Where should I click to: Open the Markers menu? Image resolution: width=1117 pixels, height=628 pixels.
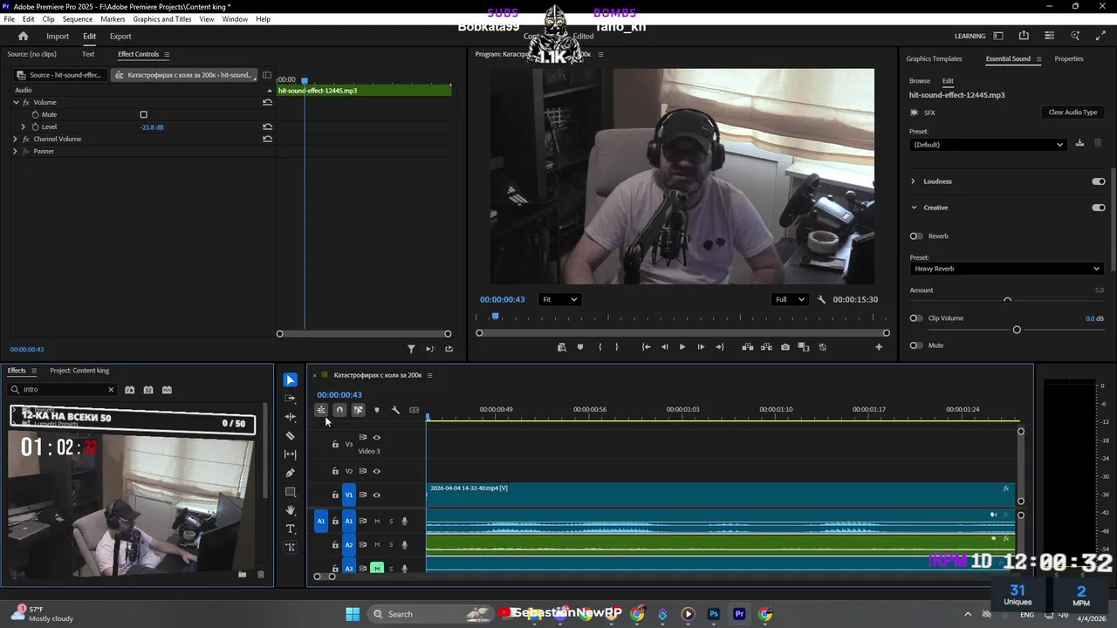pos(113,19)
